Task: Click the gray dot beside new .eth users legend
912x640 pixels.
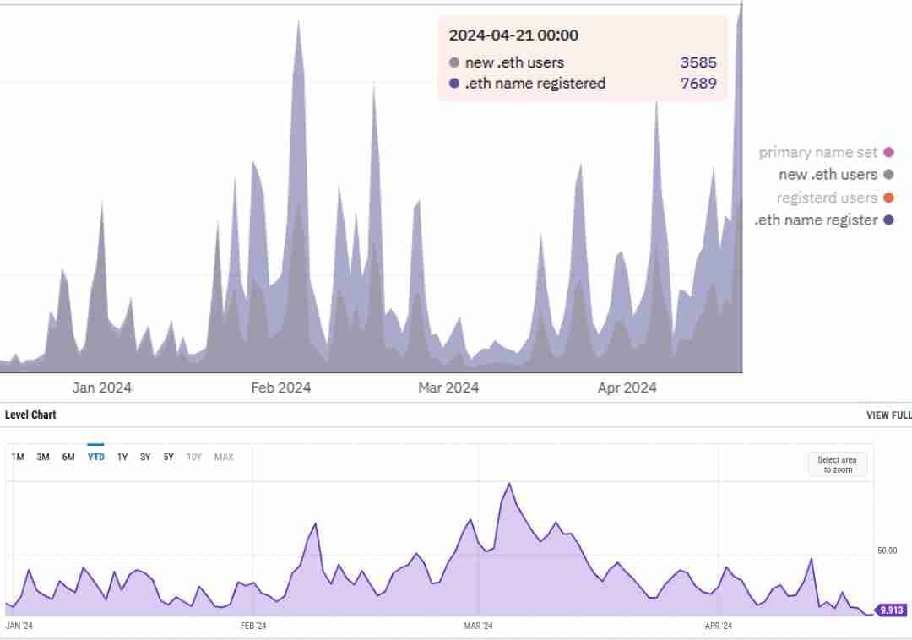Action: click(888, 175)
